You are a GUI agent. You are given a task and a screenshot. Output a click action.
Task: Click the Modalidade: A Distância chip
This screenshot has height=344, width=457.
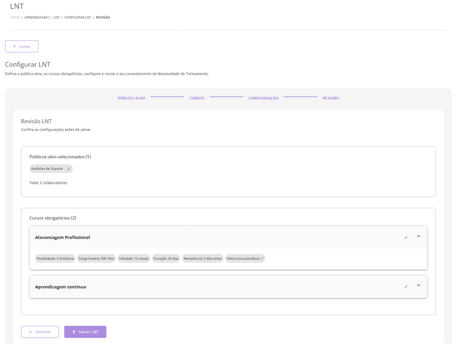(x=55, y=259)
